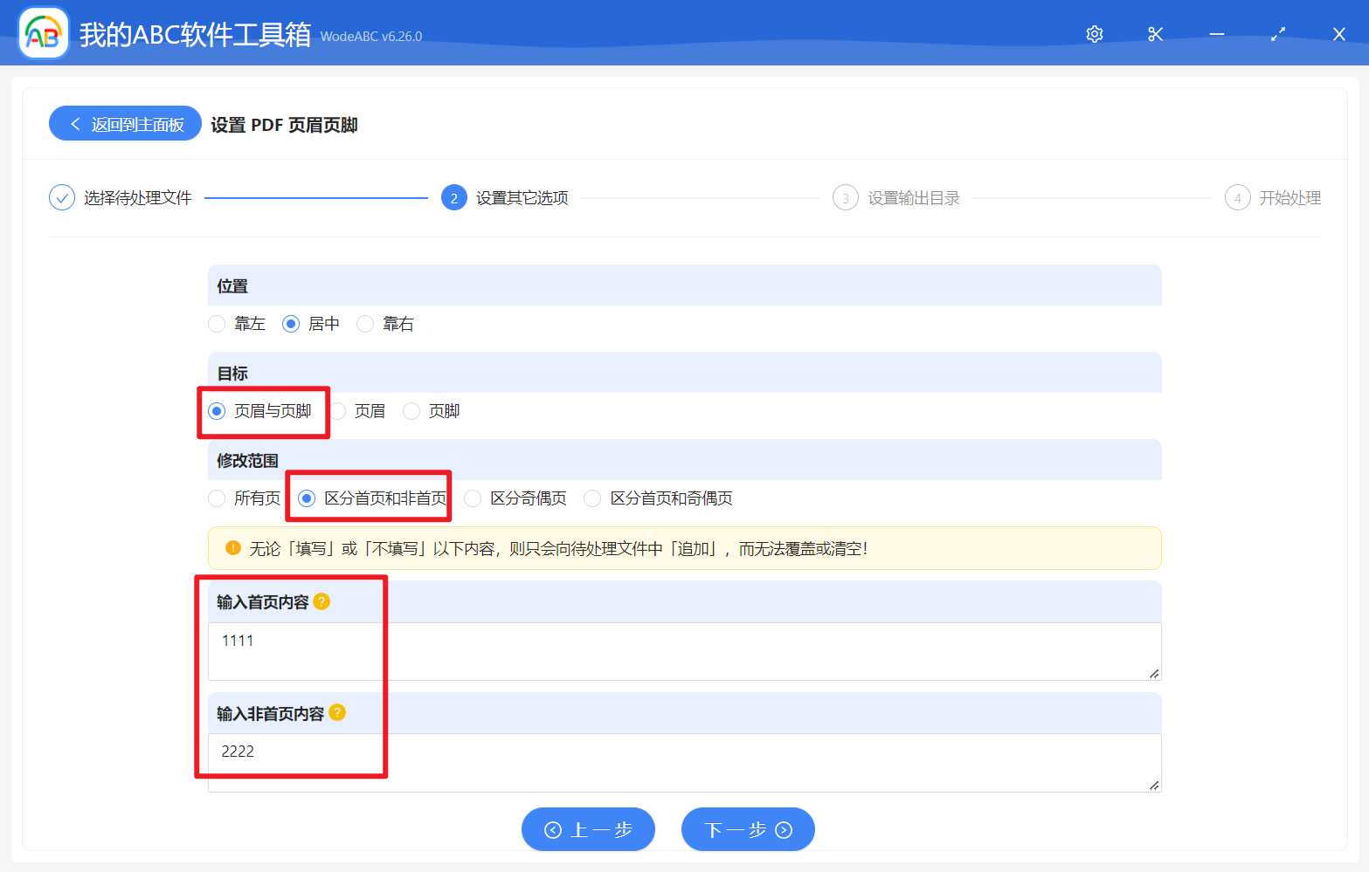Select the 靠左 position radio button
The image size is (1369, 872).
click(217, 324)
